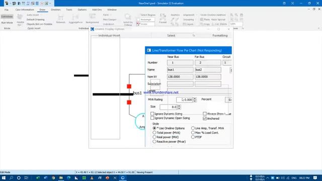Select Total power (MVA) style
The height and width of the screenshot is (181, 322).
pyautogui.click(x=154, y=133)
